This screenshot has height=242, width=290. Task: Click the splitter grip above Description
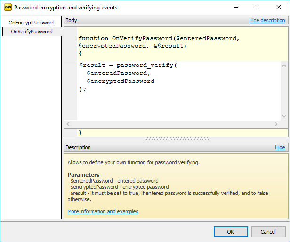pyautogui.click(x=177, y=139)
